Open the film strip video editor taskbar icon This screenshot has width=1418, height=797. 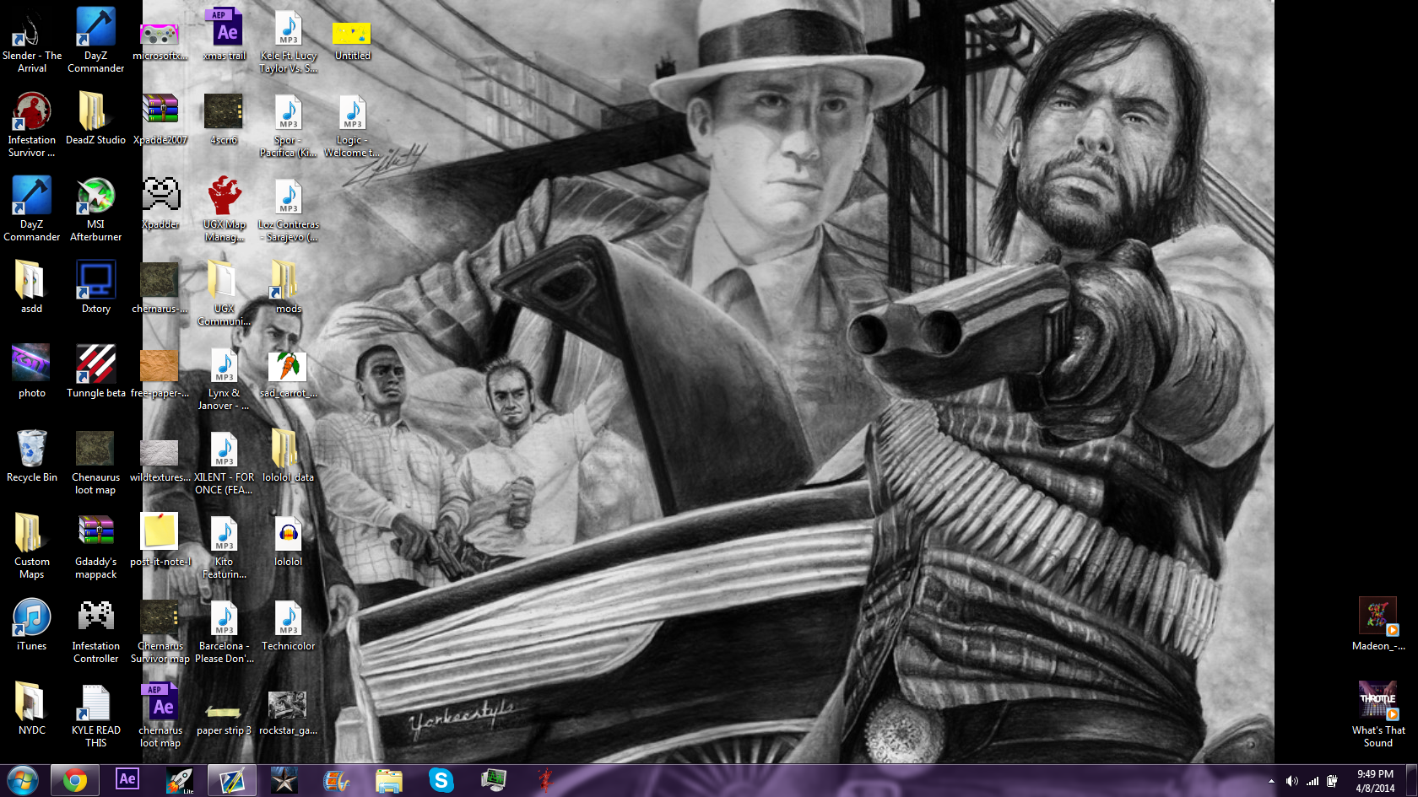click(337, 781)
